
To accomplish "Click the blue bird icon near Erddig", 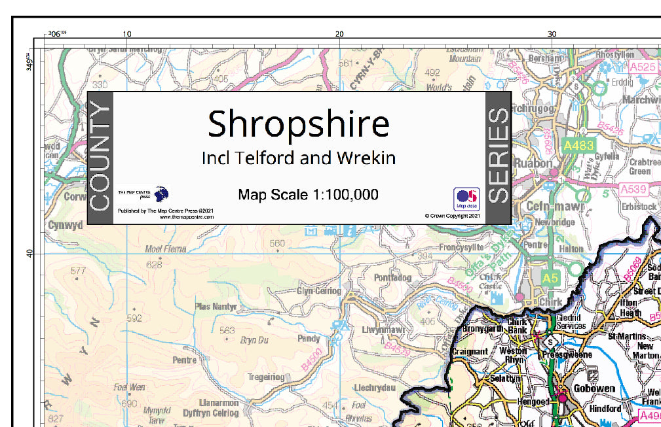I will point(643,80).
